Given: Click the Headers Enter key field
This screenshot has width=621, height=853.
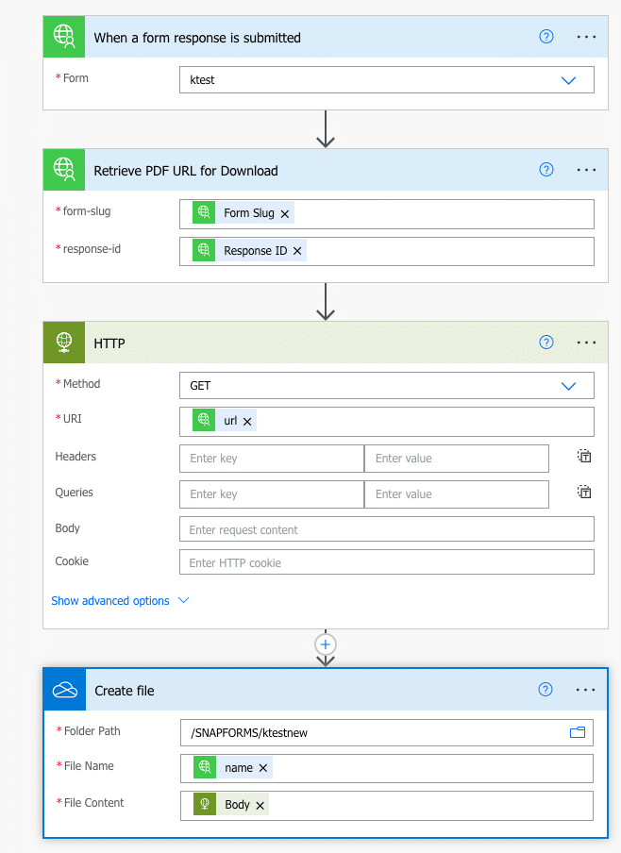Looking at the screenshot, I should pos(271,459).
